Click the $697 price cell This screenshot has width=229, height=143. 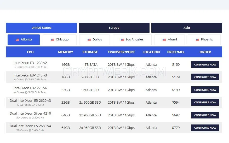click(176, 115)
